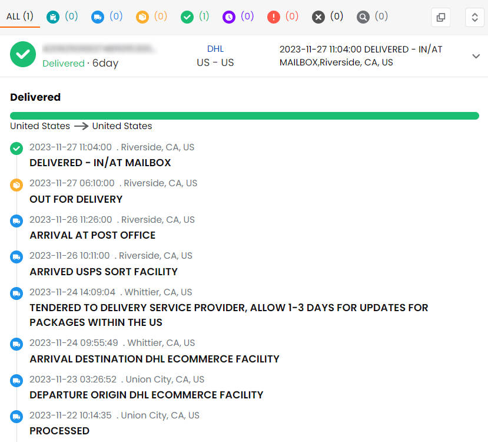Viewport: 488px width, 442px height.
Task: Click the green delivery progress bar
Action: coord(244,116)
